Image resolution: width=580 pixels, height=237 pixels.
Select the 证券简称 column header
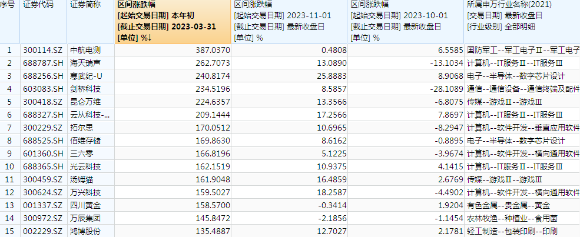91,22
